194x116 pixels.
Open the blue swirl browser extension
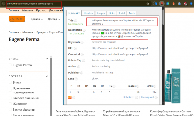point(156,4)
